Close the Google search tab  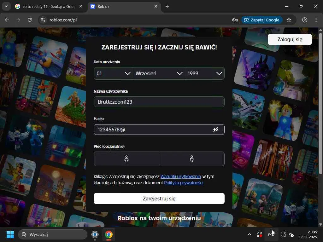tap(81, 6)
